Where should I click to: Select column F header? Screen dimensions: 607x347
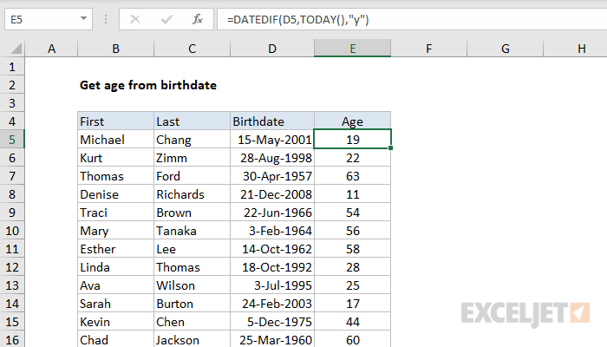(x=428, y=49)
